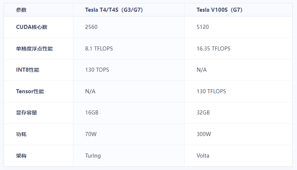Select the INT8性能 row label
Viewport: 297px width, 170px height.
coord(28,70)
